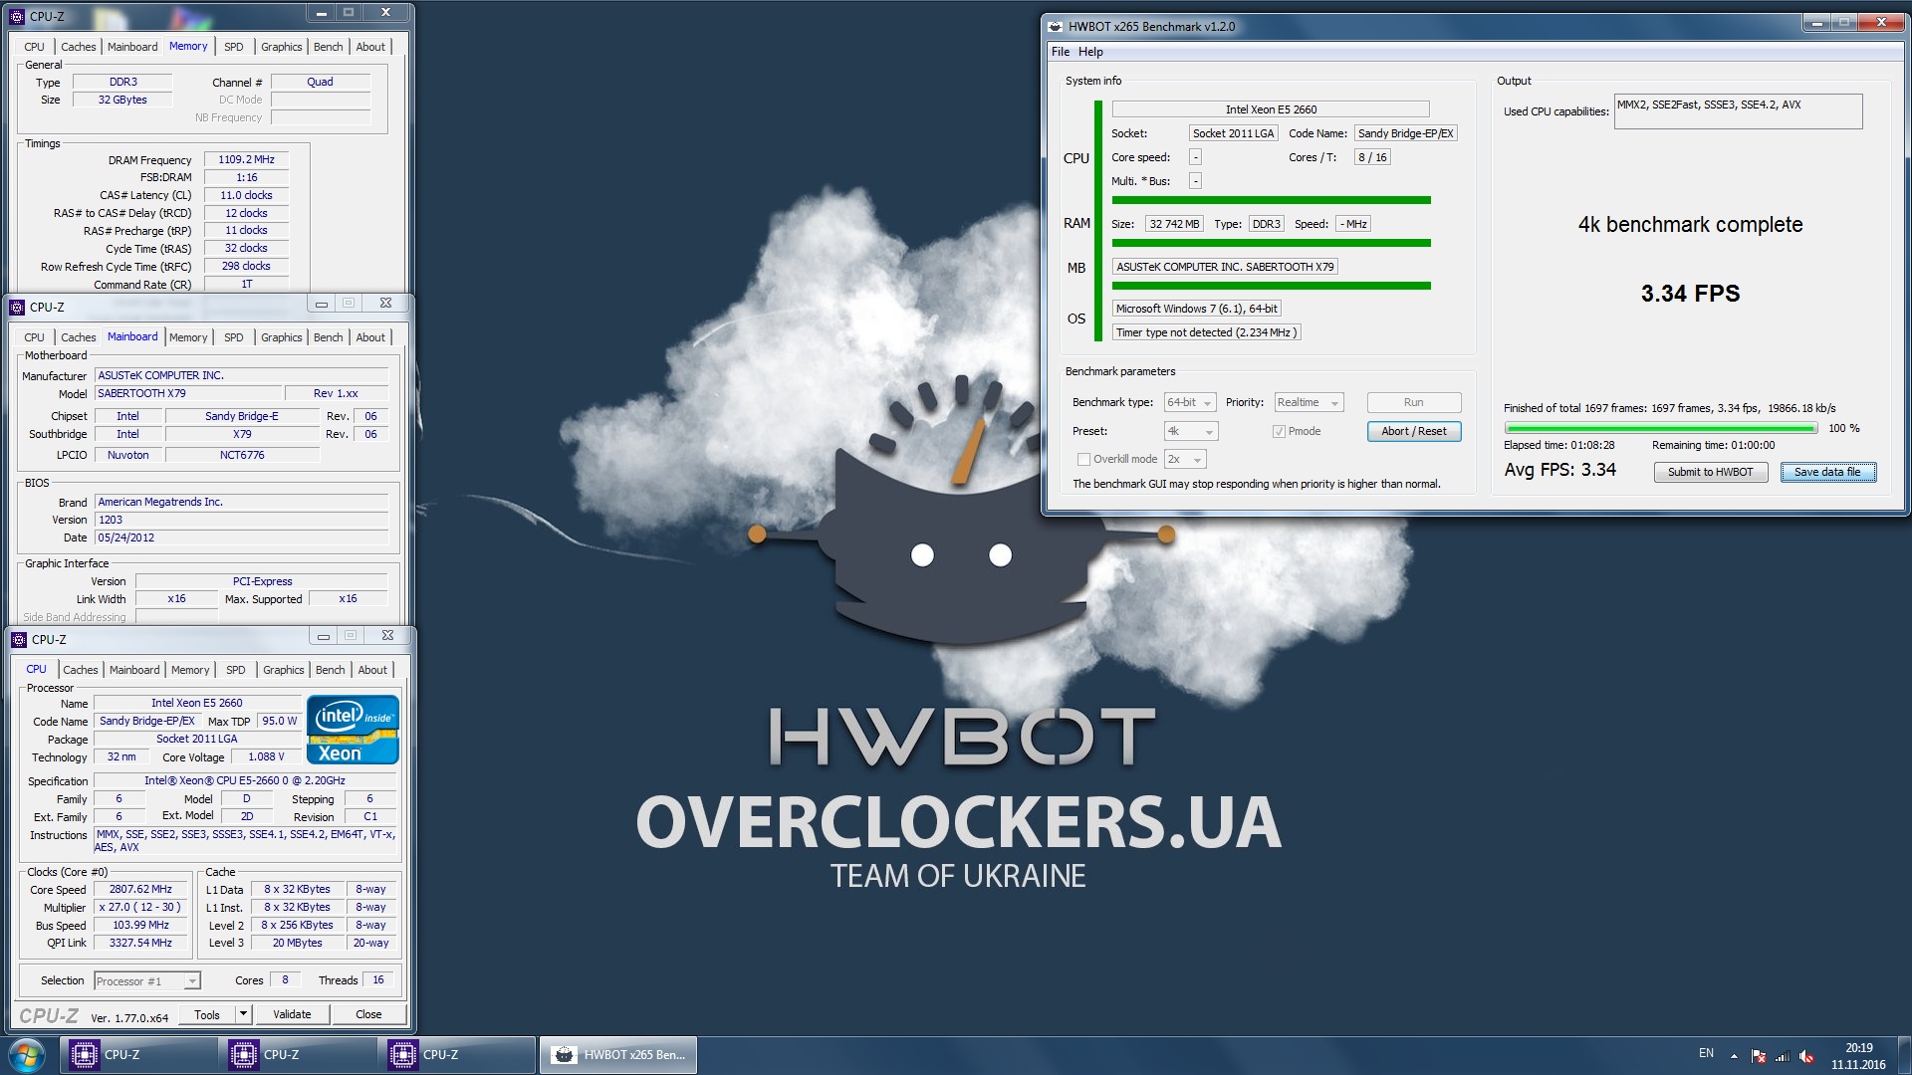
Task: Open the Tools dropdown arrow in CPU-Z
Action: click(243, 1014)
